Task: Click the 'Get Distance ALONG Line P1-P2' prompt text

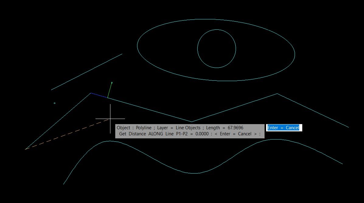Action: [x=153, y=134]
